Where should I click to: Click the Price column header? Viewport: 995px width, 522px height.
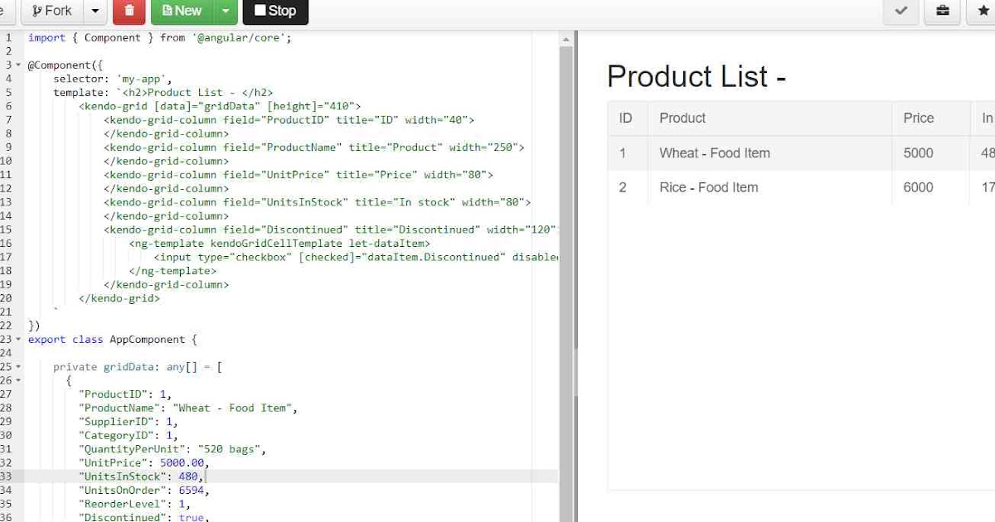[x=918, y=118]
